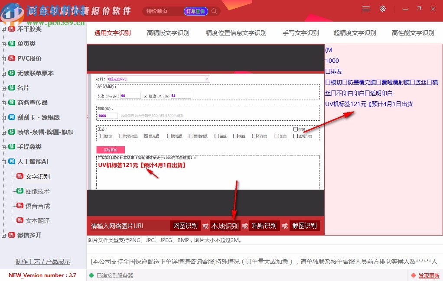Enable the 模切 process option
443x281 pixels.
101,136
